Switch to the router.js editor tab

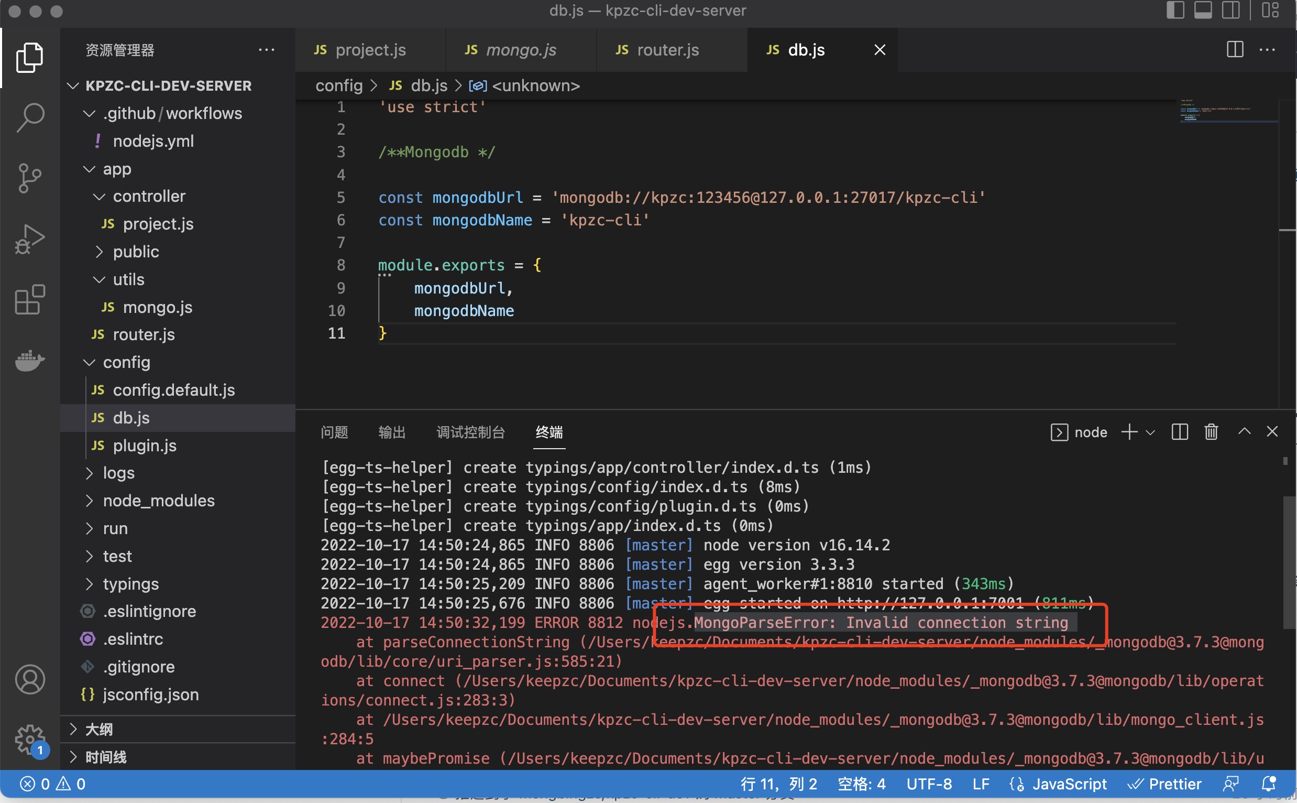click(x=672, y=49)
